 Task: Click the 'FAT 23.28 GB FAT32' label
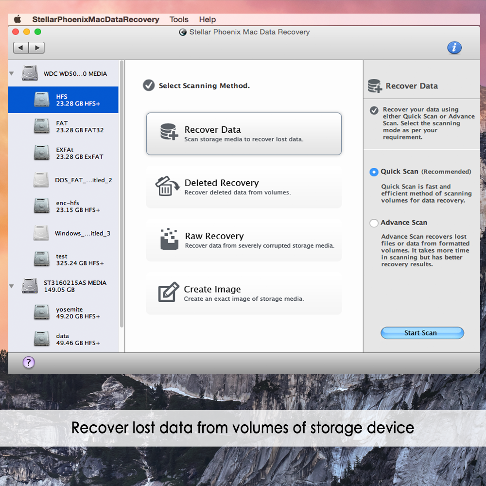[80, 126]
